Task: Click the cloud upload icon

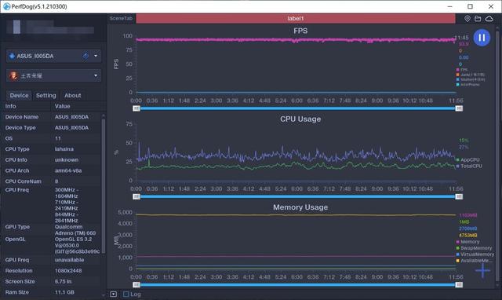Action: click(489, 19)
